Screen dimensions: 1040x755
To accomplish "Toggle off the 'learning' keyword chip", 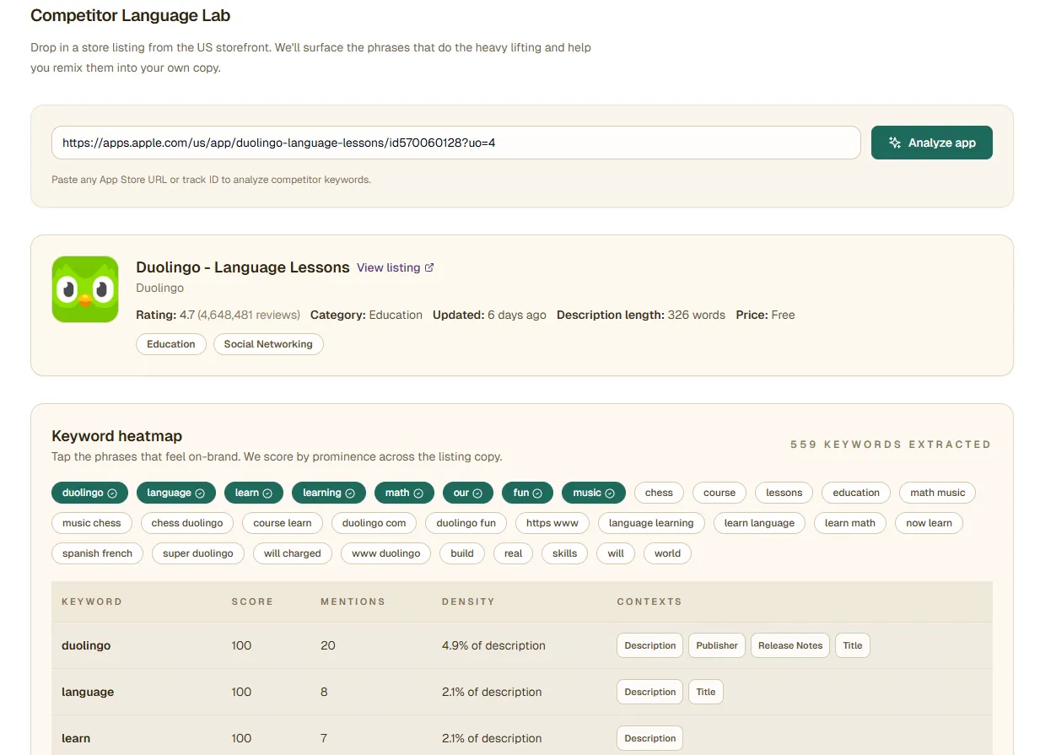I will (x=329, y=493).
